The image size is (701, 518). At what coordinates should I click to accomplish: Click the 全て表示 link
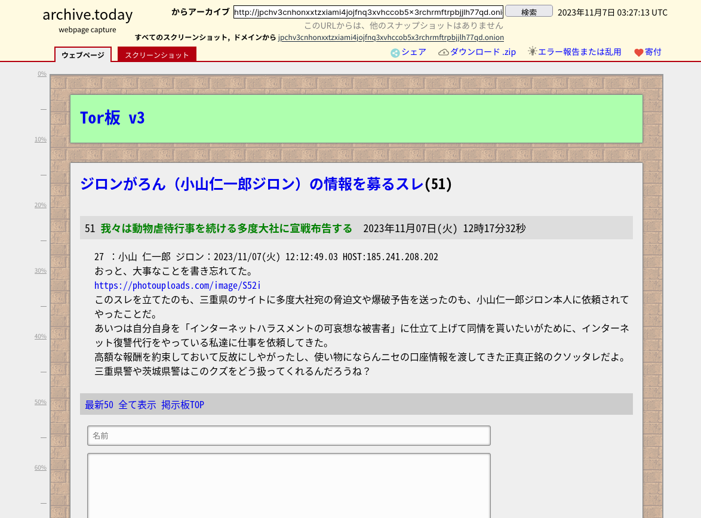[x=137, y=405]
